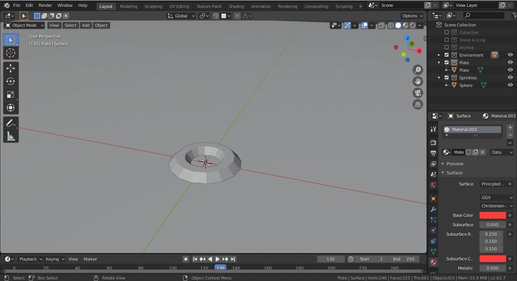This screenshot has height=281, width=517.
Task: Enable the Donut & Icing collection checkbox
Action: (447, 40)
